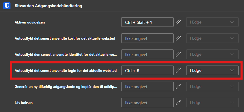Image resolution: width=244 pixels, height=112 pixels.
Task: Open the I Edge dropdown for autoudfyld login
Action: [x=212, y=70]
